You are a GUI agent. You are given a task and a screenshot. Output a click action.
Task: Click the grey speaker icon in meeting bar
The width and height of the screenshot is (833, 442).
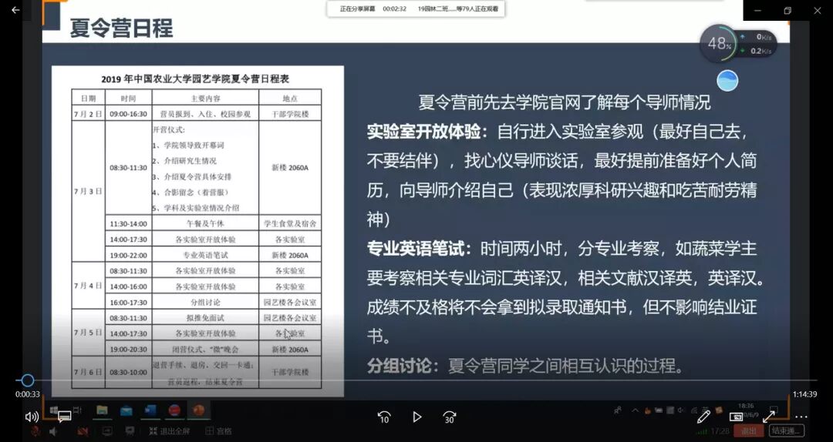coord(54,431)
